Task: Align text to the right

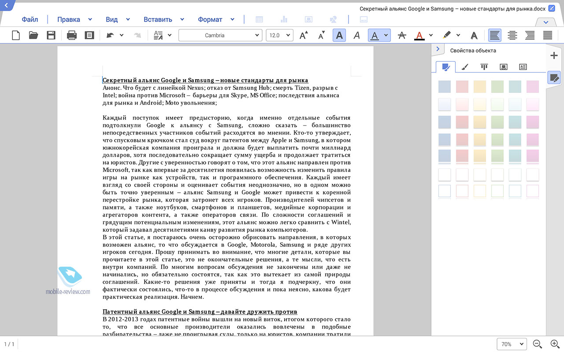Action: tap(530, 35)
